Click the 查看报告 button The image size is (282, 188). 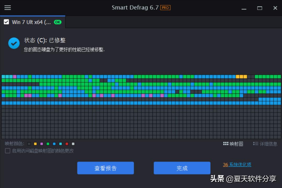coord(105,168)
